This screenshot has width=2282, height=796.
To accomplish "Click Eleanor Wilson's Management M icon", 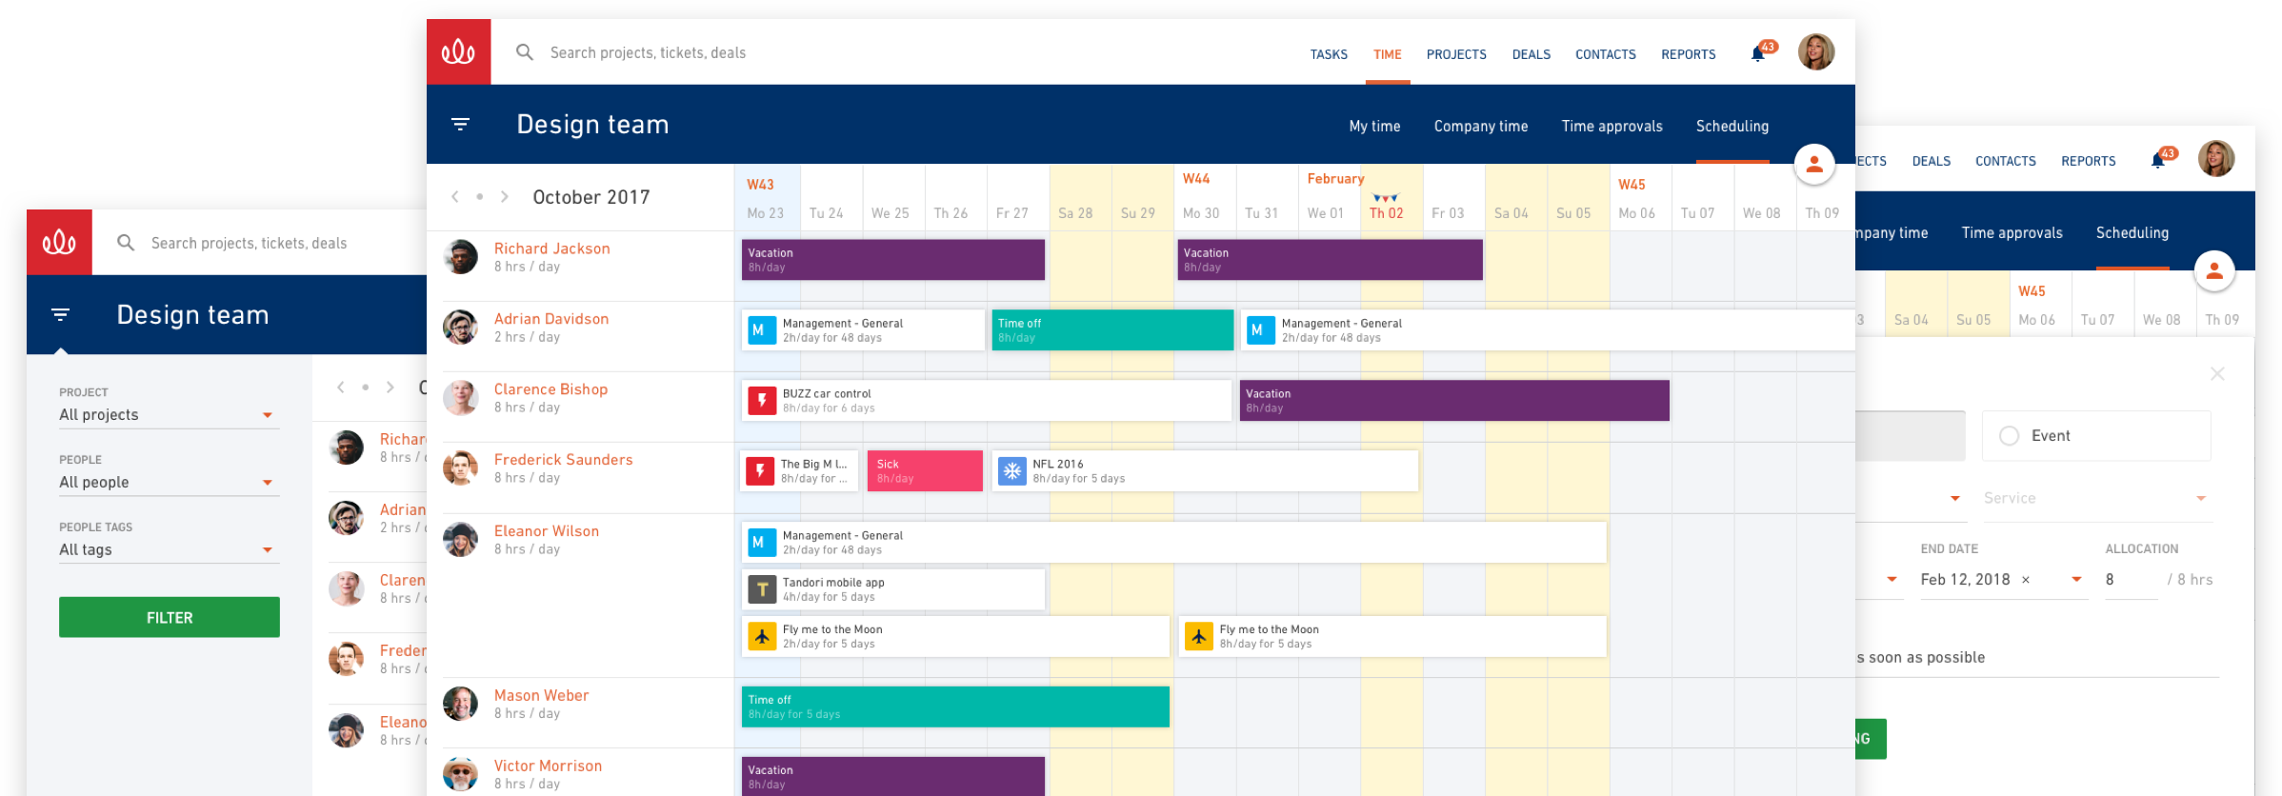I will [762, 542].
